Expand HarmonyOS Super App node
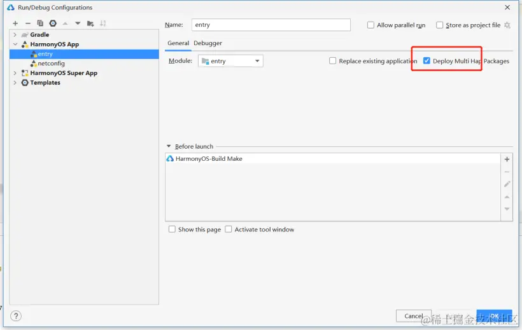The height and width of the screenshot is (330, 522). 15,73
